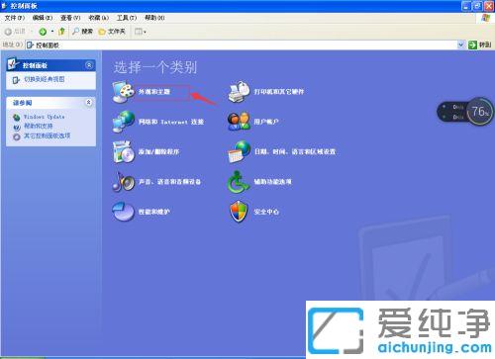Open the 编辑(E) menu
495x359 pixels.
point(43,18)
